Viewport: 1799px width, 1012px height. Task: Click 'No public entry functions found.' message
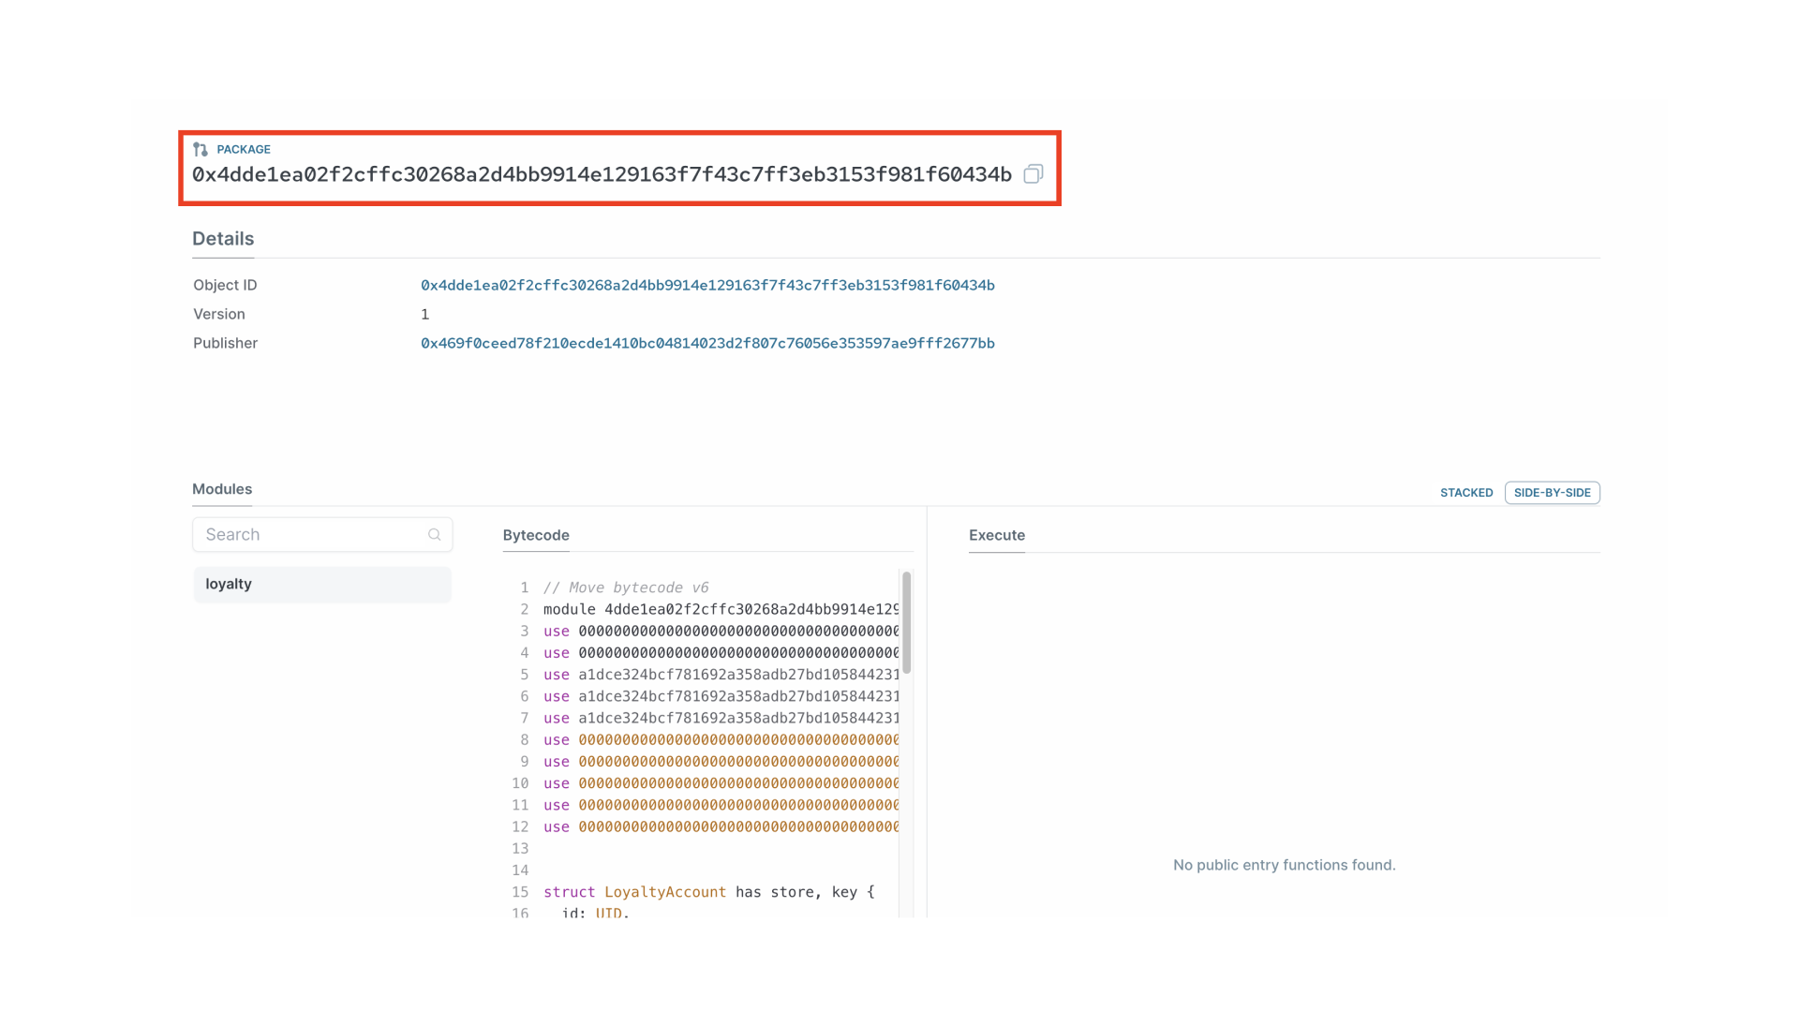click(x=1284, y=865)
